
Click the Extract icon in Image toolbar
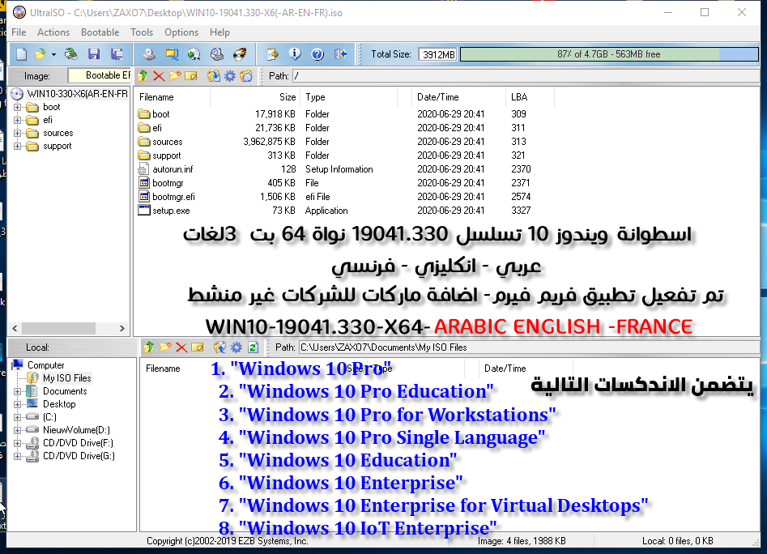[214, 76]
